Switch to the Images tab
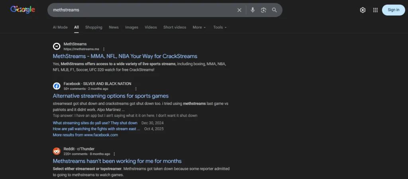The height and width of the screenshot is (179, 408). click(x=131, y=27)
